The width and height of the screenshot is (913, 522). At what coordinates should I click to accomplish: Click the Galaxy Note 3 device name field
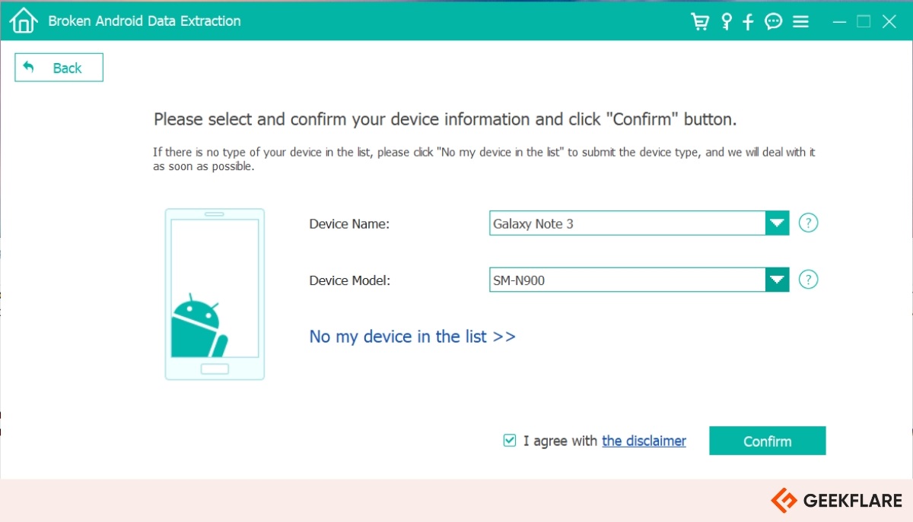pos(627,223)
